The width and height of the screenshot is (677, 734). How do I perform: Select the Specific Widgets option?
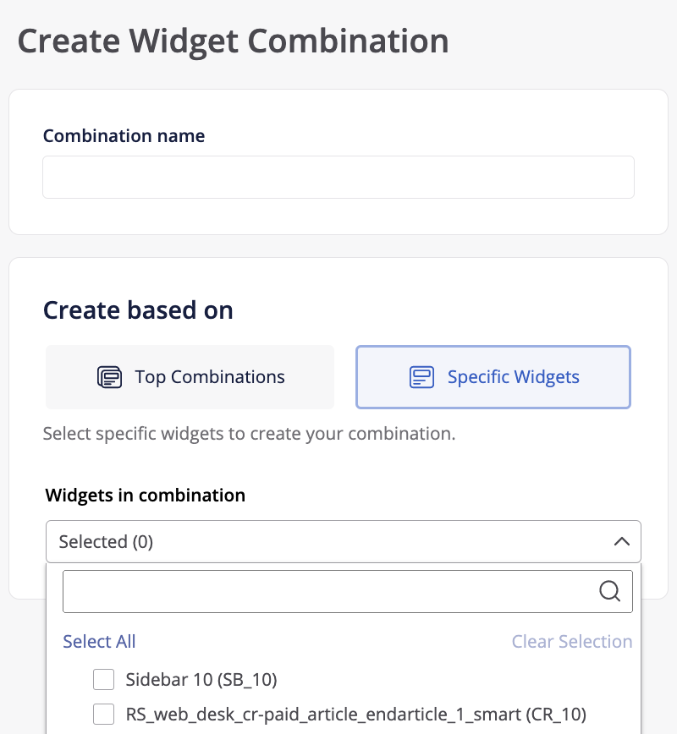tap(493, 376)
